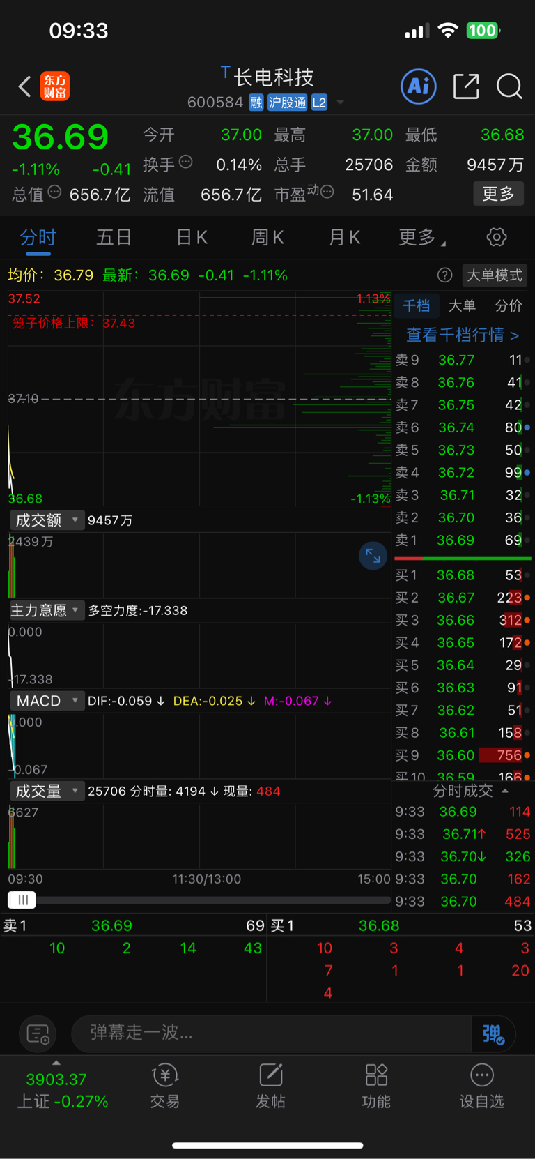This screenshot has width=535, height=1159.
Task: Select 卖6 36.74 order row
Action: click(463, 427)
